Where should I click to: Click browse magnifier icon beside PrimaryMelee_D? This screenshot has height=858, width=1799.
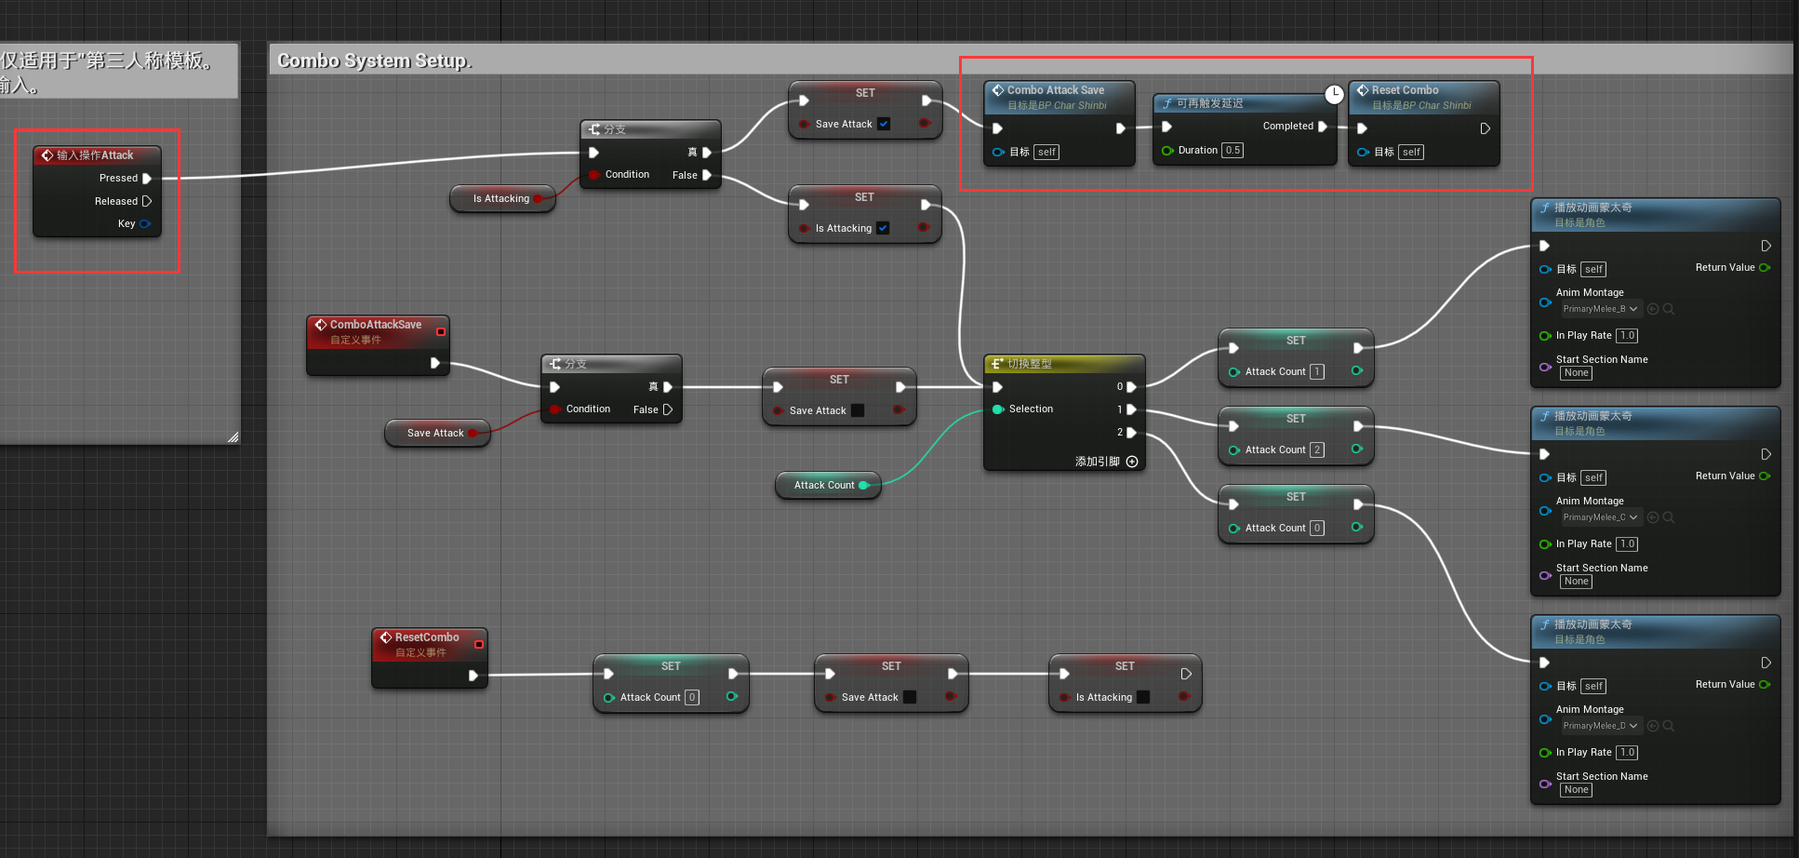point(1669,726)
